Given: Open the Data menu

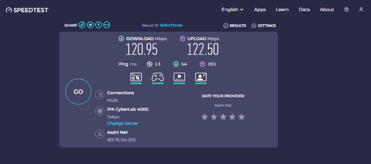Looking at the screenshot, I should [x=304, y=10].
